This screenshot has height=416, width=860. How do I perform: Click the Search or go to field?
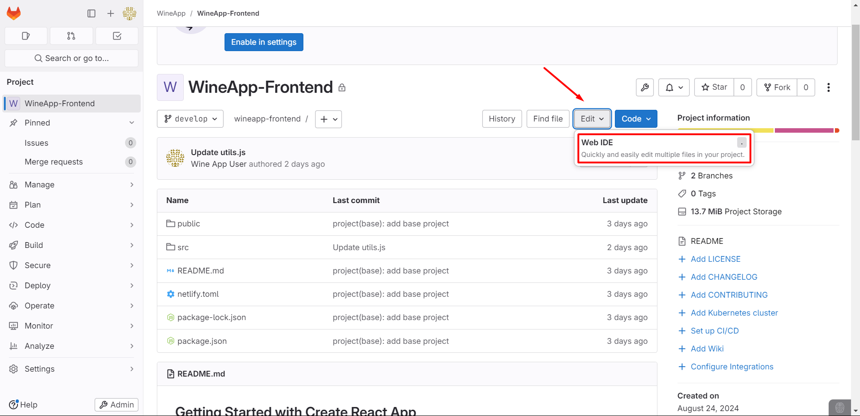pyautogui.click(x=72, y=58)
